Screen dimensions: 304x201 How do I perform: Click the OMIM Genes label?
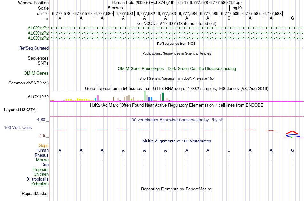36,73
